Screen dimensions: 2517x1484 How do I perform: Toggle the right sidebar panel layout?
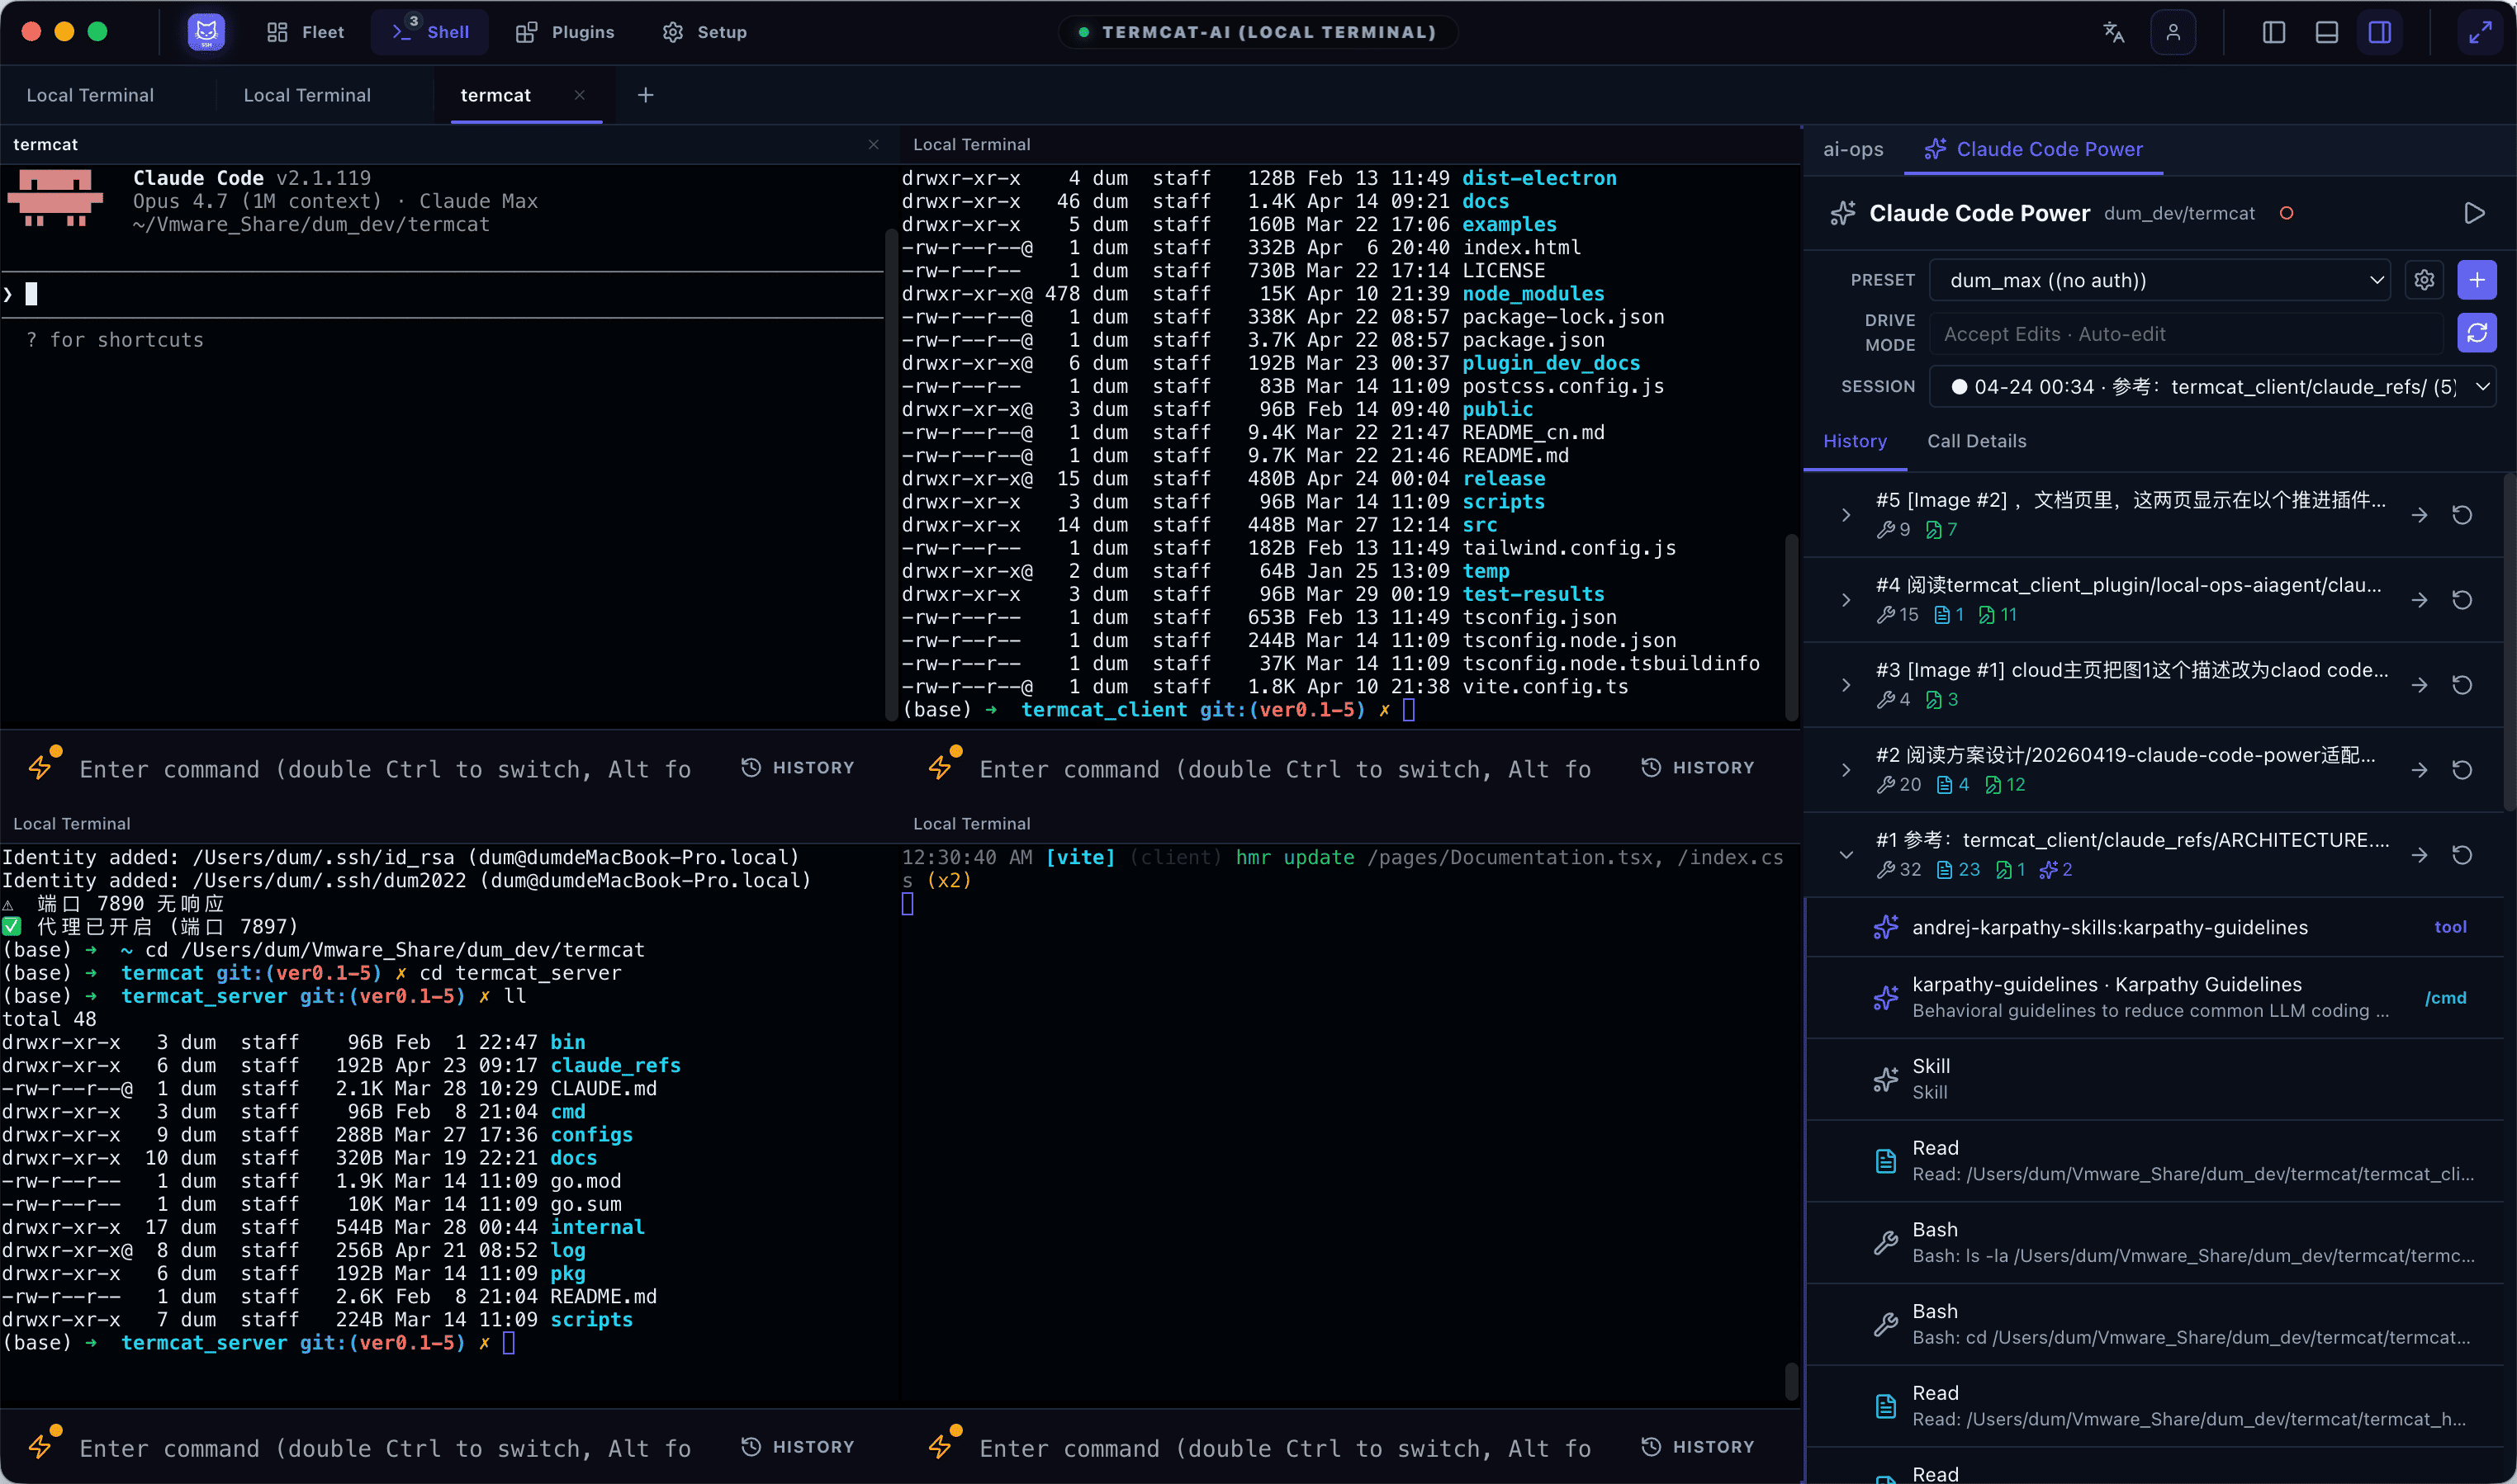(2380, 32)
